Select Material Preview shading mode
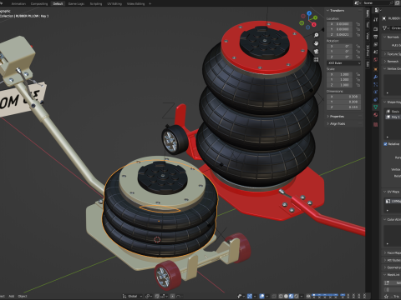This screenshot has width=401, height=300. [x=292, y=296]
